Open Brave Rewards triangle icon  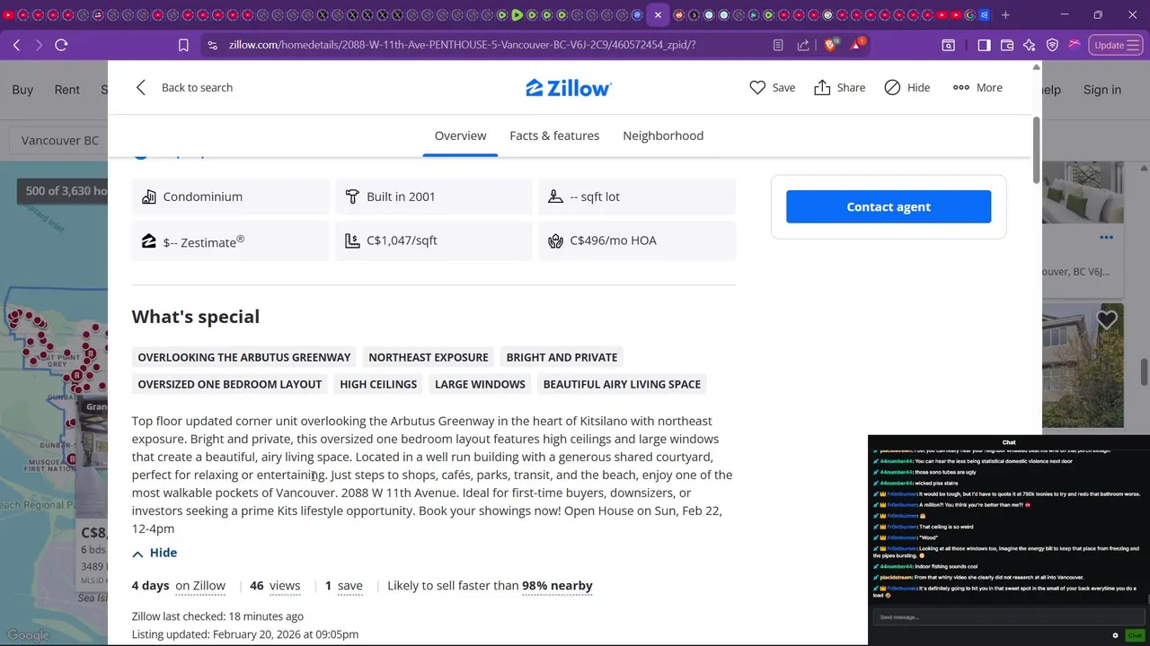coord(857,45)
